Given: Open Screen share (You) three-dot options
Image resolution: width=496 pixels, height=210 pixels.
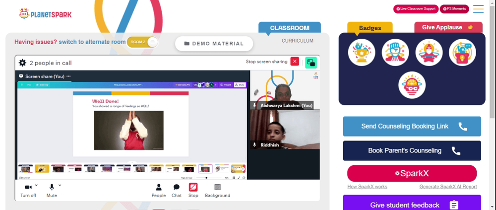Looking at the screenshot, I should pyautogui.click(x=68, y=76).
